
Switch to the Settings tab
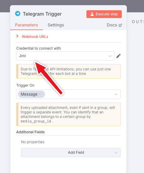pyautogui.click(x=56, y=25)
